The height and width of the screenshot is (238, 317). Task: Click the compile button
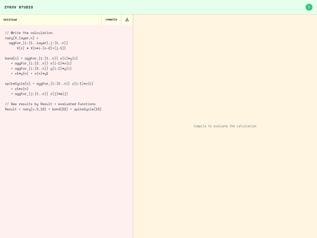pyautogui.click(x=111, y=19)
